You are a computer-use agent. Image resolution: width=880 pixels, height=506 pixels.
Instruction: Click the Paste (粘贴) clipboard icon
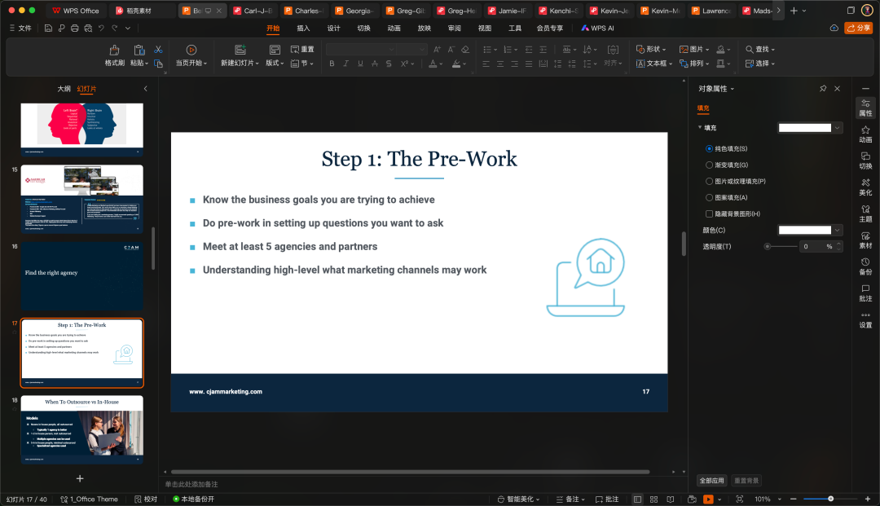[x=139, y=51]
